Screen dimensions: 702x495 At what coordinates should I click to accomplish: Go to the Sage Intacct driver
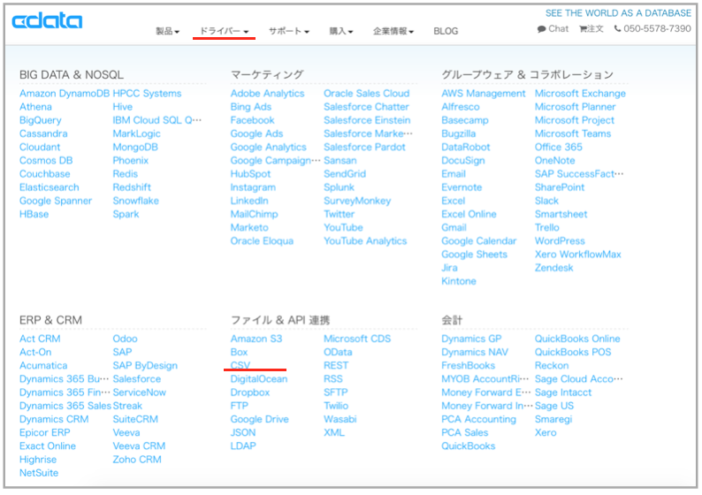pyautogui.click(x=563, y=392)
